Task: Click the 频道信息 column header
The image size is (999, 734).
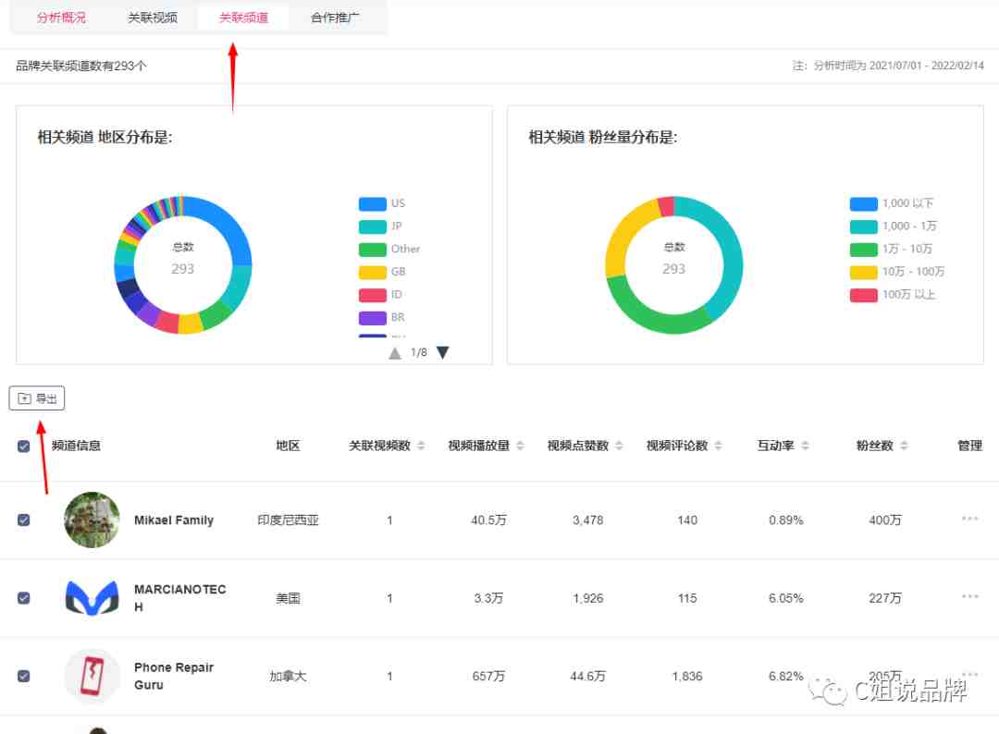Action: [x=76, y=446]
